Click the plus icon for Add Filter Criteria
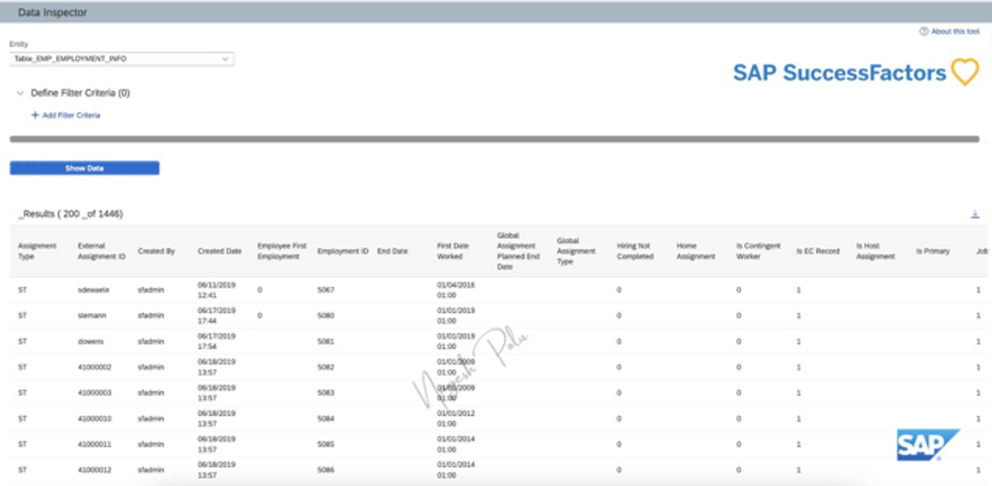This screenshot has width=992, height=486. pyautogui.click(x=35, y=115)
